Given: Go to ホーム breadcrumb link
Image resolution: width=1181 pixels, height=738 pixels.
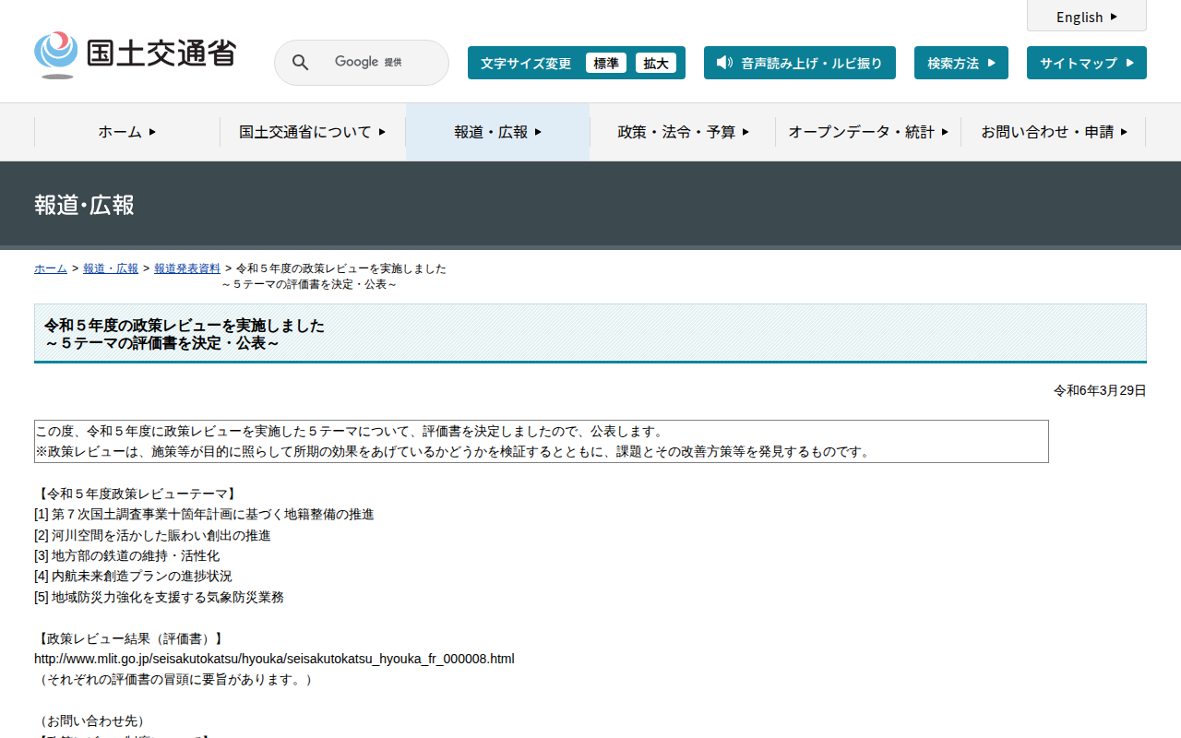Looking at the screenshot, I should pos(51,268).
